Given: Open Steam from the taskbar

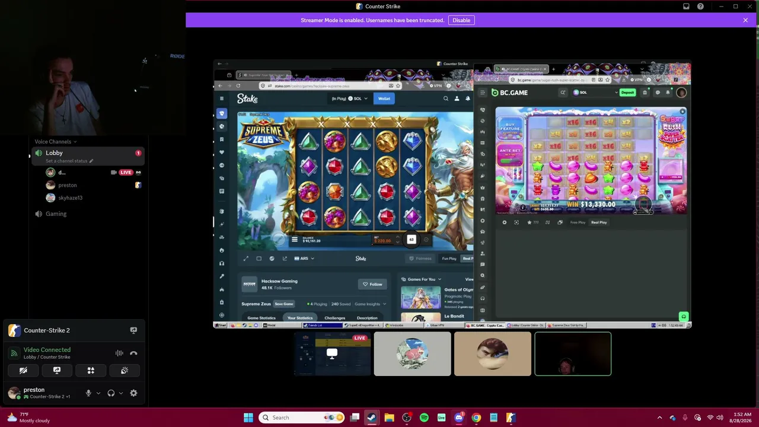Looking at the screenshot, I should [x=372, y=418].
